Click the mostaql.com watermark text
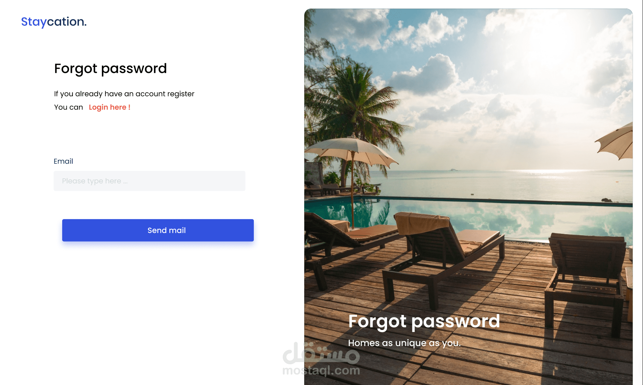 click(x=321, y=370)
